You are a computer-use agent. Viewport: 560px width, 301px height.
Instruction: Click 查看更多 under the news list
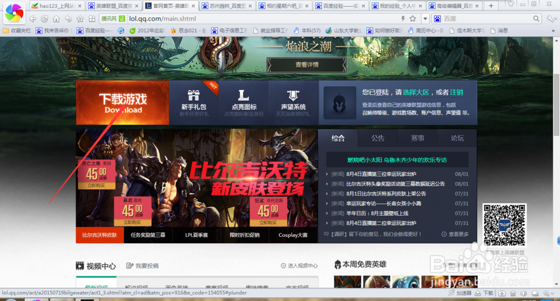pyautogui.click(x=455, y=234)
